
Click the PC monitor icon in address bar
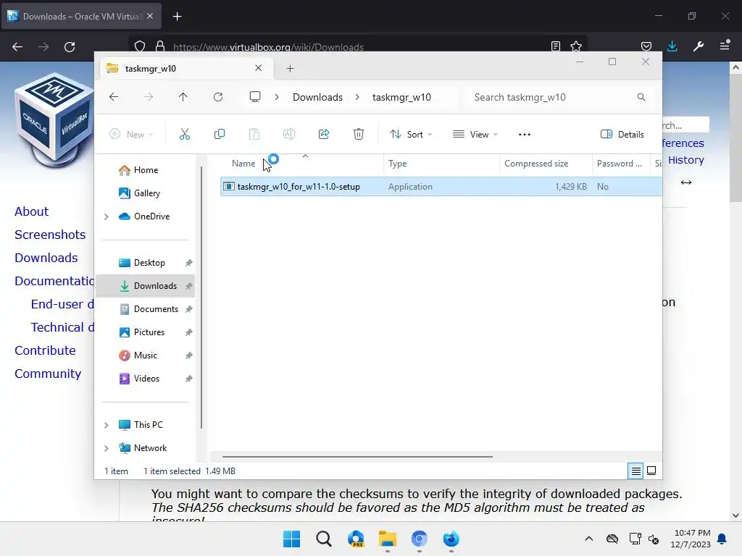(255, 97)
